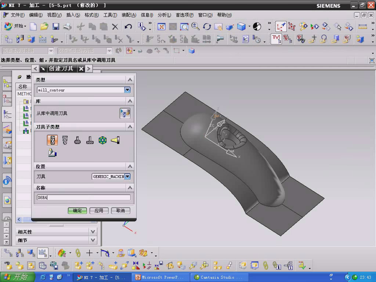This screenshot has width=376, height=282.
Task: Open the 编辑(E) menu
Action: click(x=36, y=15)
